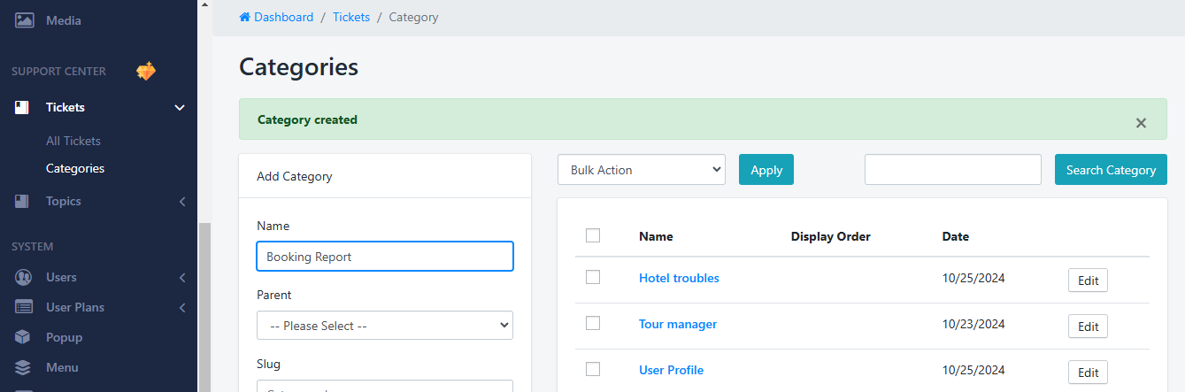Click the Topics icon in sidebar
Image resolution: width=1185 pixels, height=392 pixels.
(23, 202)
